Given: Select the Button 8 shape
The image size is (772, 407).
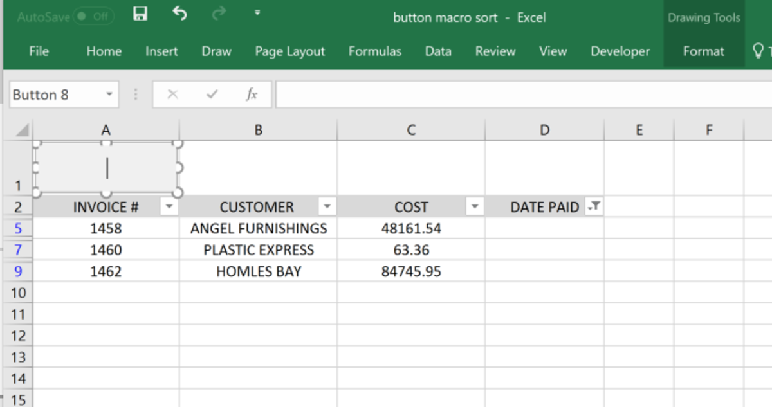Looking at the screenshot, I should (106, 166).
